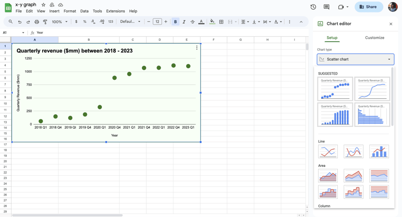Open version history clock icon
This screenshot has width=402, height=217.
(x=313, y=7)
